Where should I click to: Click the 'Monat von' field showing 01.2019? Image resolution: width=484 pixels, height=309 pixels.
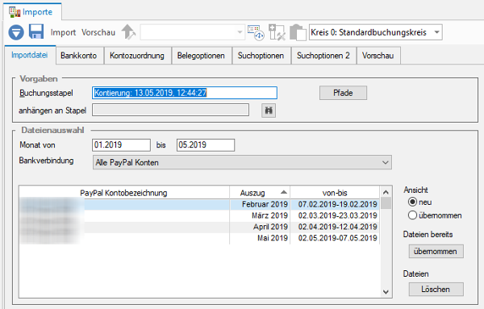[121, 145]
